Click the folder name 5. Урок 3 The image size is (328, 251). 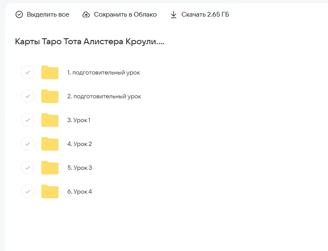[x=79, y=168]
